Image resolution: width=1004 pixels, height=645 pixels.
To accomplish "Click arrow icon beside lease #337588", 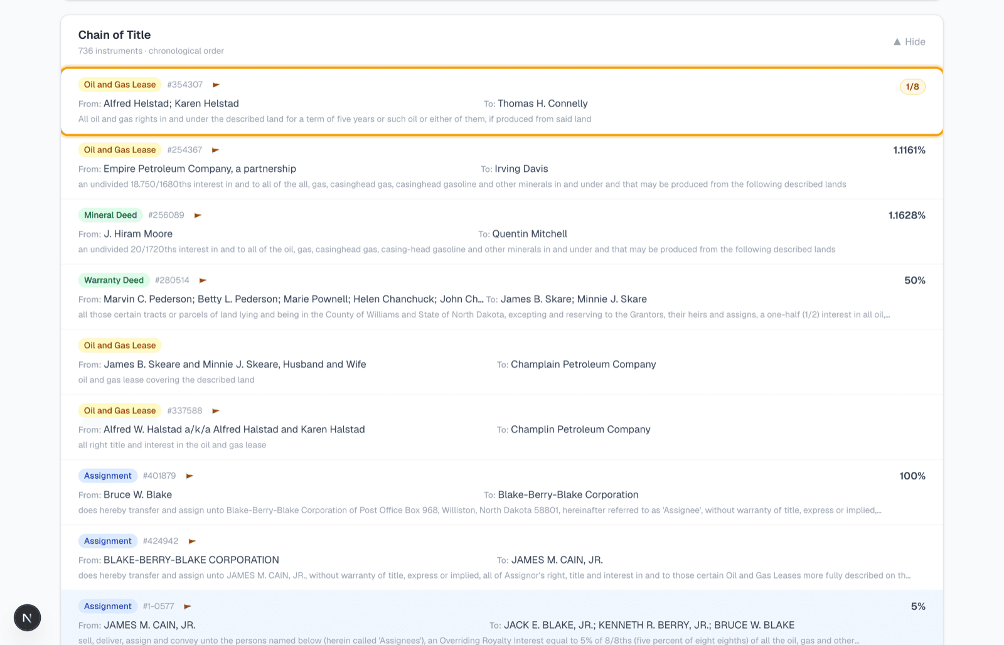I will (x=215, y=411).
